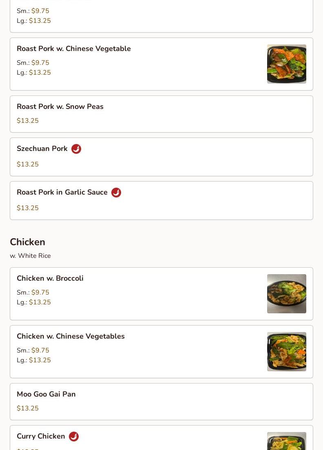Select the Roast Pork w. Snow Peas item
Image resolution: width=323 pixels, height=450 pixels.
tap(161, 114)
